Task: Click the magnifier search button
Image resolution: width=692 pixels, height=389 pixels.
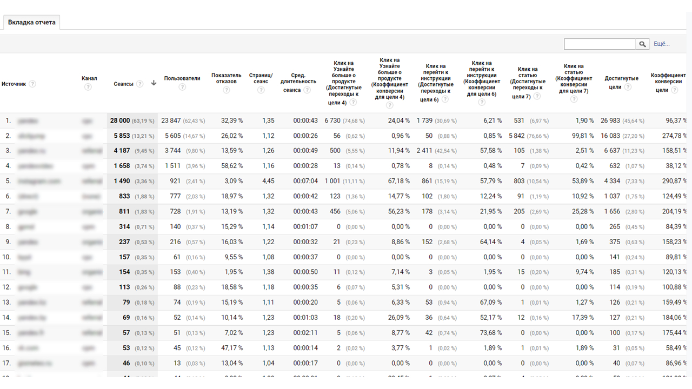Action: (643, 44)
